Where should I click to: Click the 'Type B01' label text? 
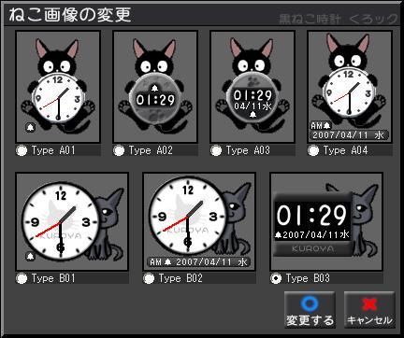(x=53, y=278)
